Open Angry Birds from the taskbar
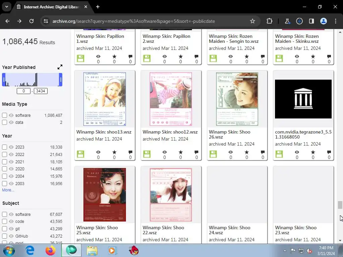The height and width of the screenshot is (257, 343). [x=133, y=250]
